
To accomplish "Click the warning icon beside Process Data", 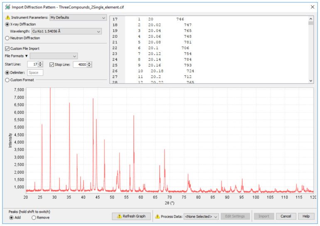I will (x=157, y=216).
